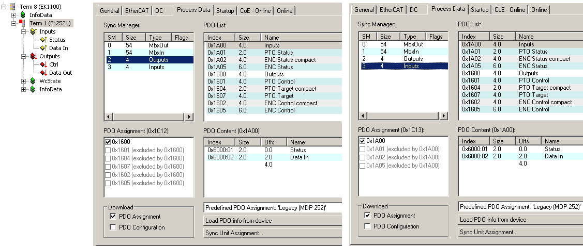Select 0x6000:01 Status row in left PDO Content
Image resolution: width=583 pixels, height=246 pixels.
(x=273, y=150)
